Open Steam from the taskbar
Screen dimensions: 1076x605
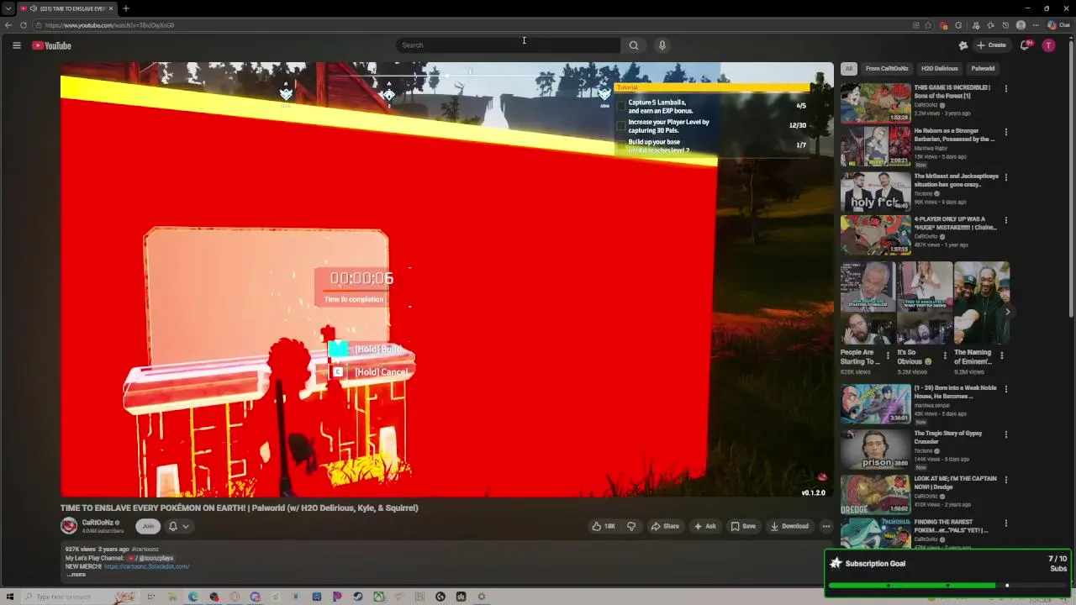(358, 597)
